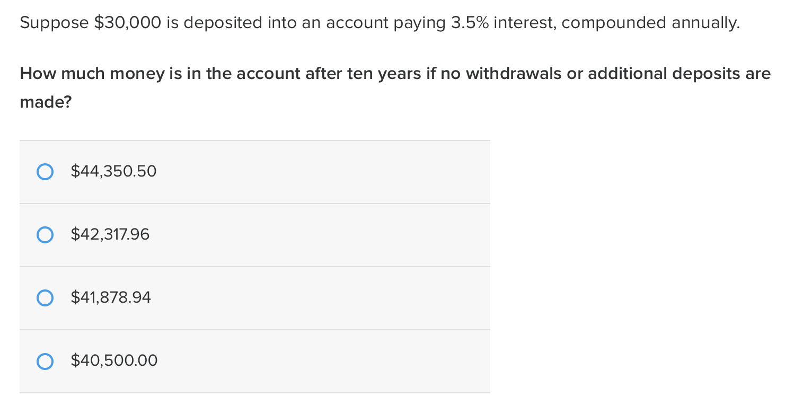Choose the $42,317.96 radio button
794x405 pixels.
point(45,235)
